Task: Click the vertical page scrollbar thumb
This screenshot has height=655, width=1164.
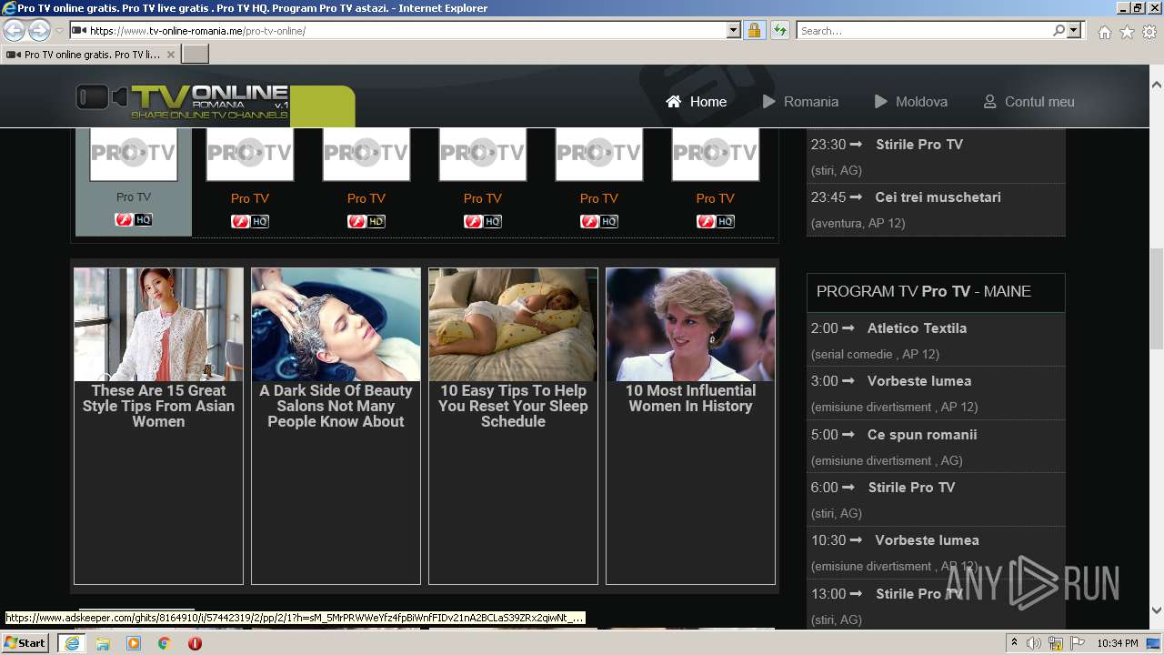Action: click(x=1157, y=297)
